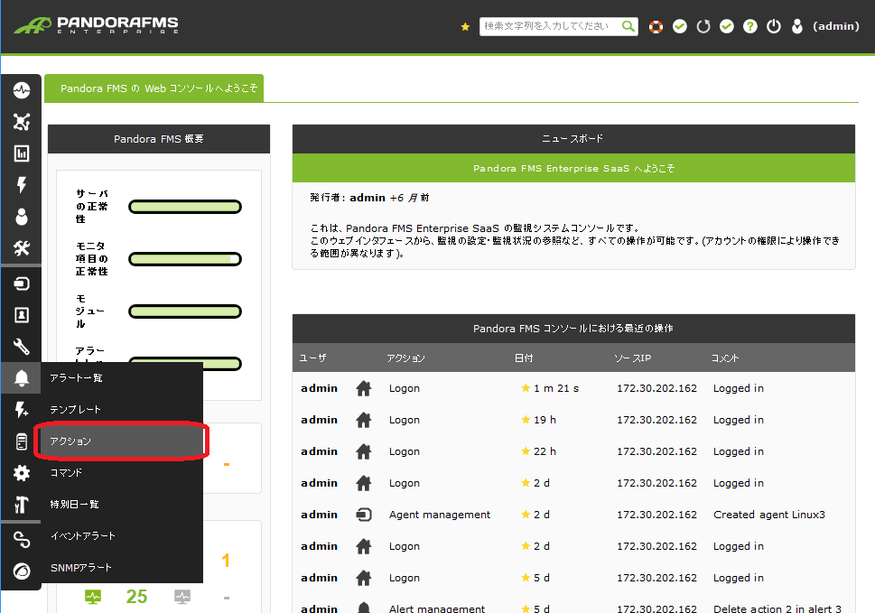Choose アクション in the alerts submenu
Viewport: 875px width, 613px height.
[x=122, y=441]
